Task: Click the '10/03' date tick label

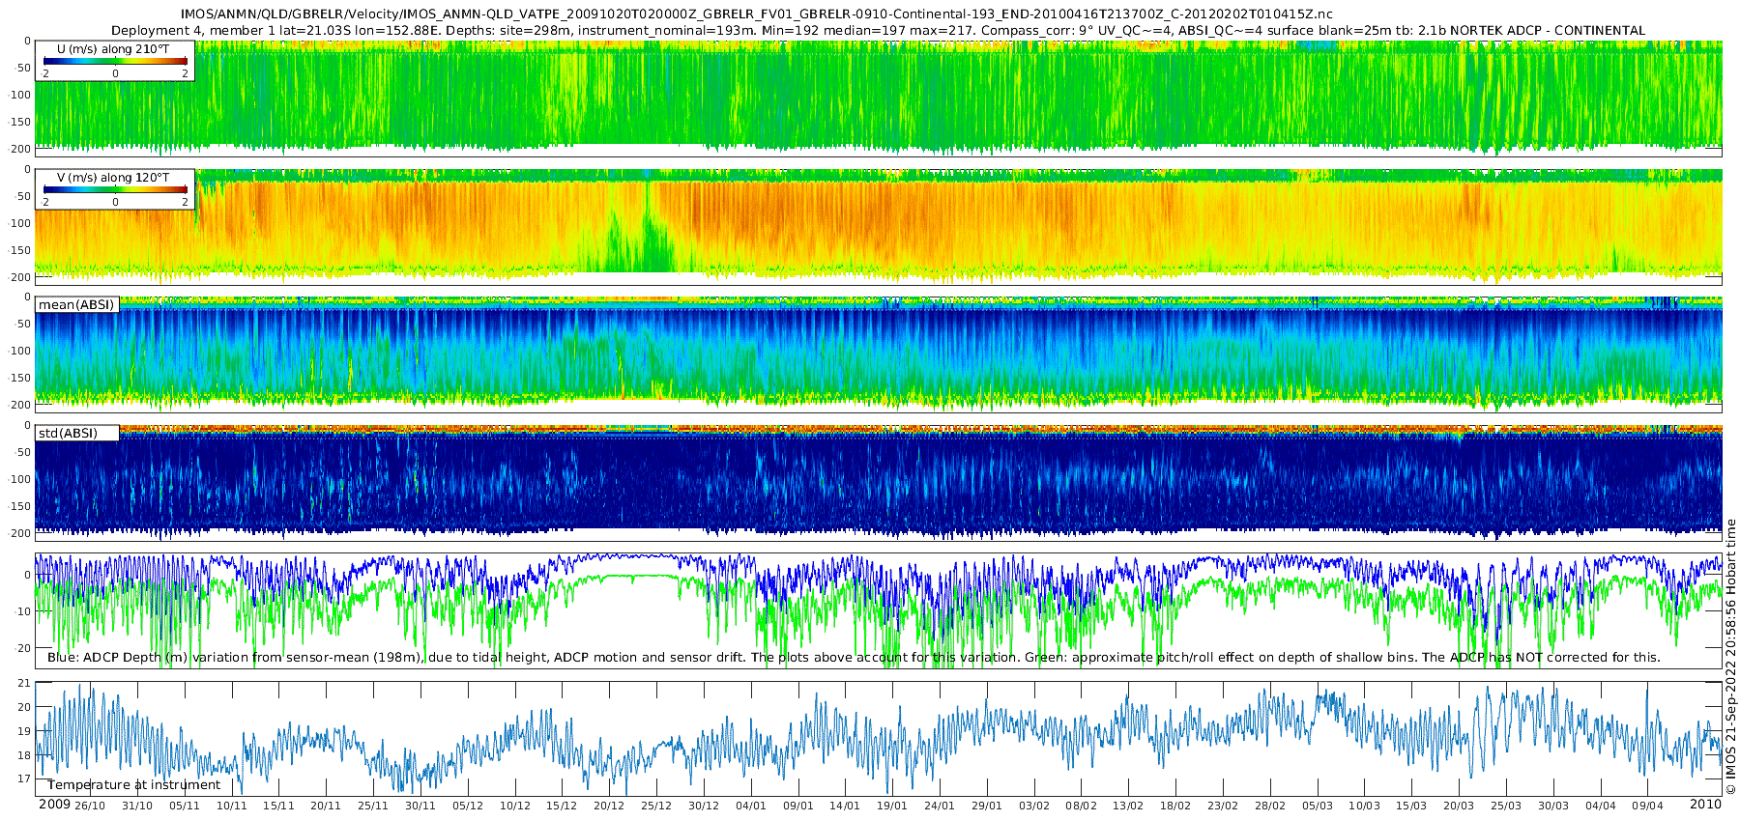Action: (1365, 806)
